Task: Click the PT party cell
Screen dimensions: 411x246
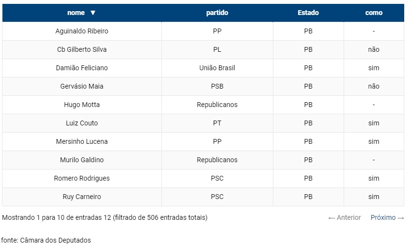Action: click(217, 123)
